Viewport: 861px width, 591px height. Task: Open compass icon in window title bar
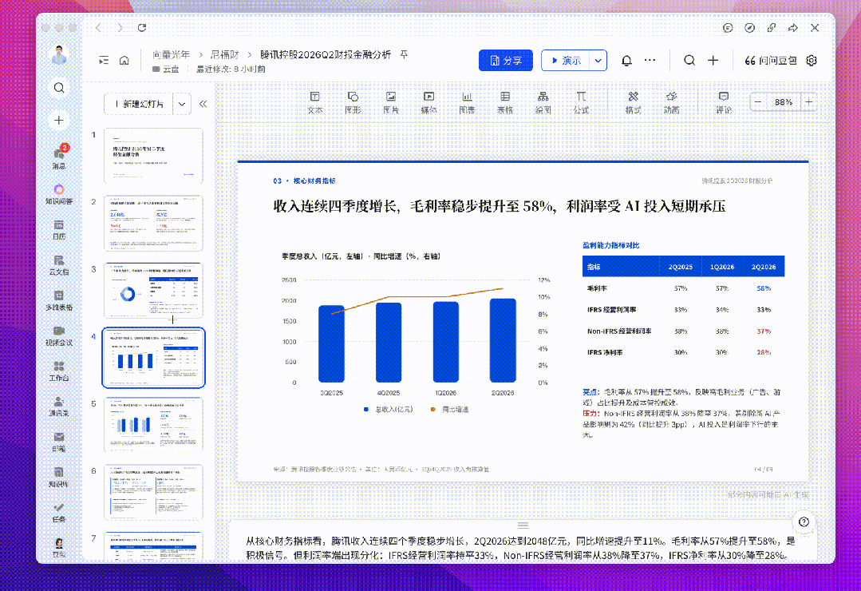[x=749, y=27]
